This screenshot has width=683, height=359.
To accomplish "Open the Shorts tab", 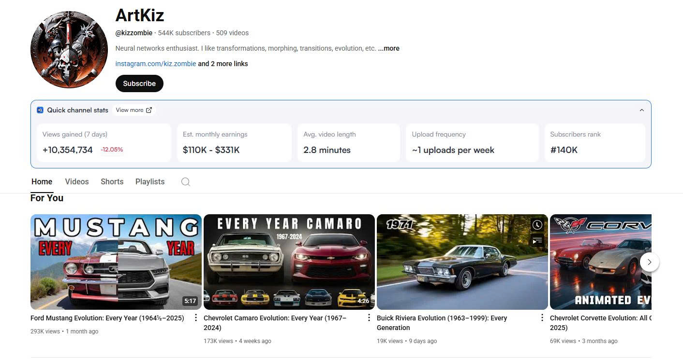I will pos(112,181).
